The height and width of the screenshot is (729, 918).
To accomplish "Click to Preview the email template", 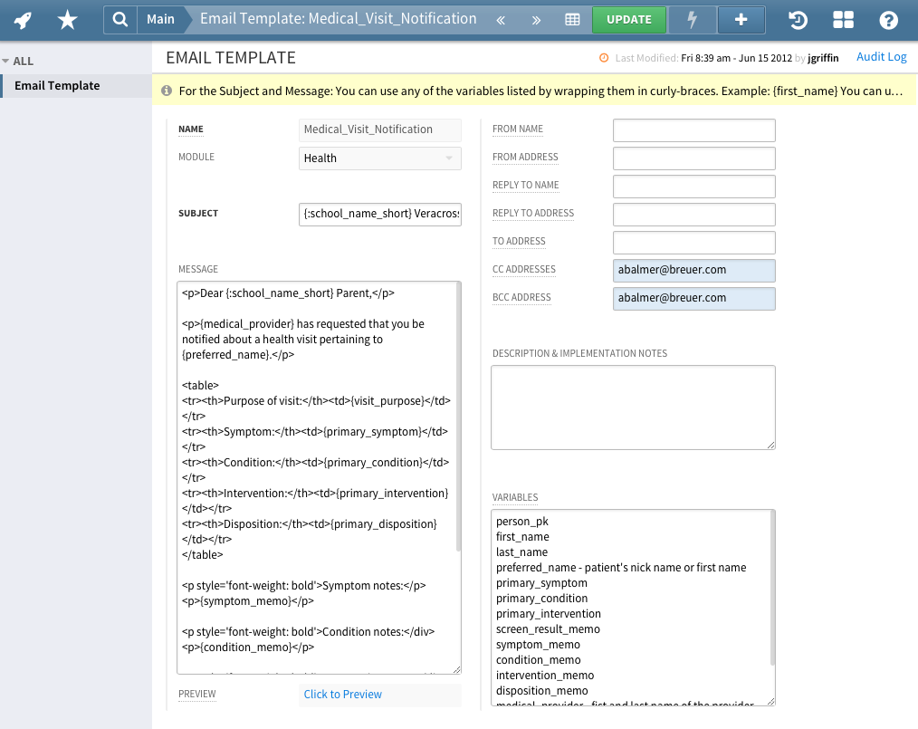I will (342, 694).
